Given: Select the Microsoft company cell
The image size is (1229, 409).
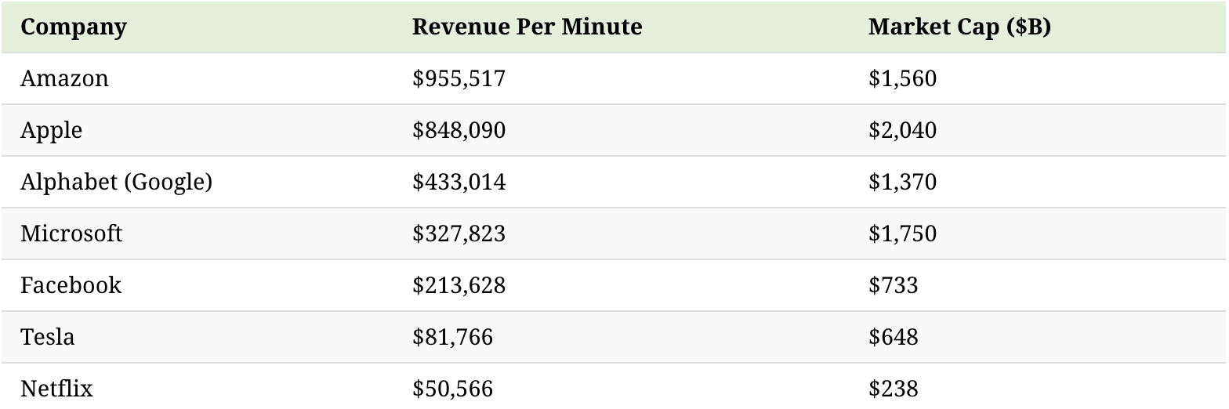Looking at the screenshot, I should (71, 233).
